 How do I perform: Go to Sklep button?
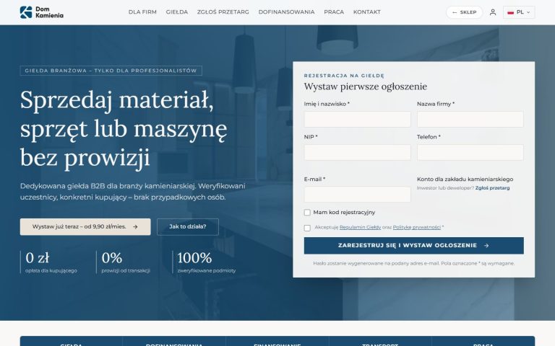(465, 12)
